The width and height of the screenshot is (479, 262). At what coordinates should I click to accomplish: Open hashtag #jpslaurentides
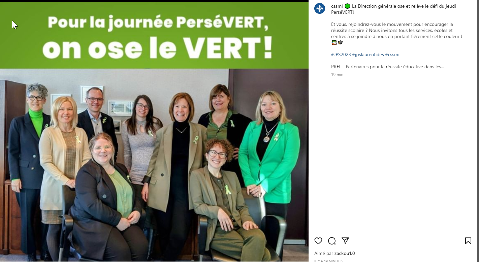(x=368, y=54)
